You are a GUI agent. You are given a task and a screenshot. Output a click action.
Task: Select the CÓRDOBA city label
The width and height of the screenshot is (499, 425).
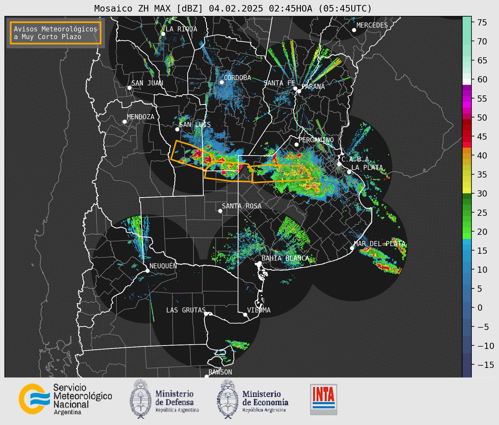click(x=238, y=77)
